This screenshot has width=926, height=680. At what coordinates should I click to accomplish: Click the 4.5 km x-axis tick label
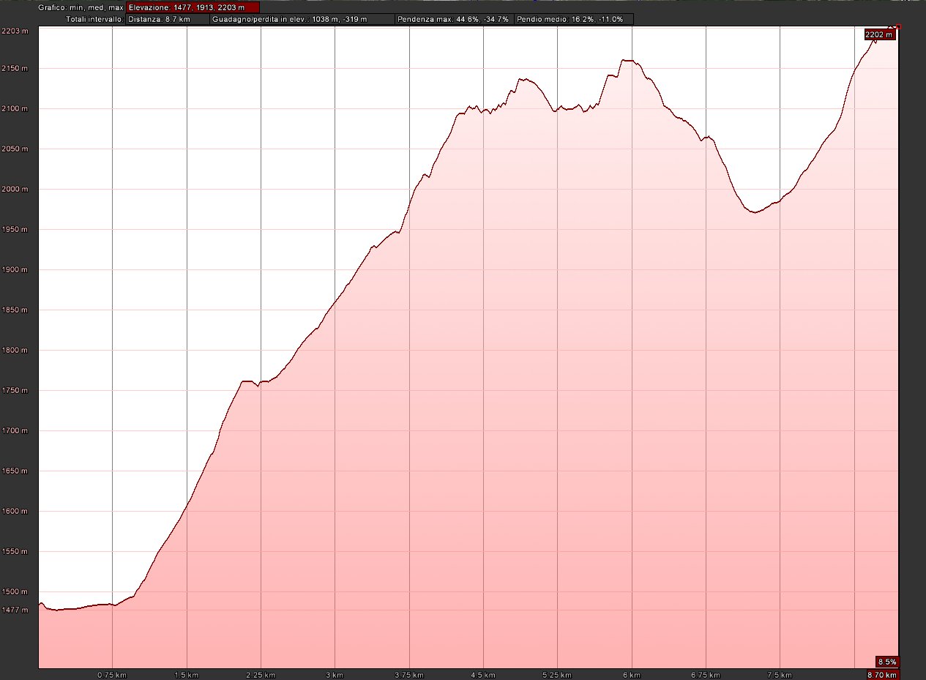click(483, 674)
